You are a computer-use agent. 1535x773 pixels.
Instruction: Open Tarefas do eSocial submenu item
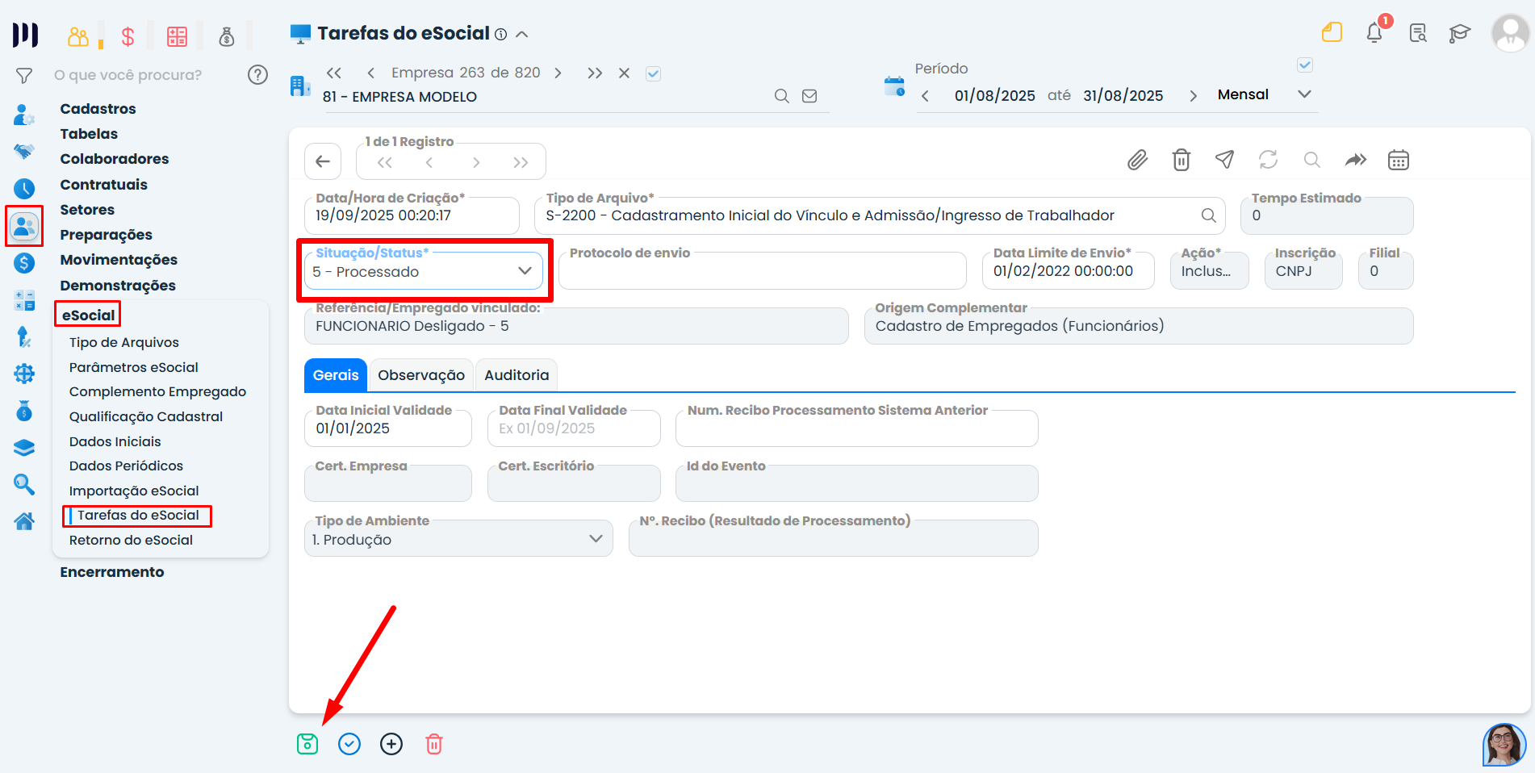pos(138,516)
